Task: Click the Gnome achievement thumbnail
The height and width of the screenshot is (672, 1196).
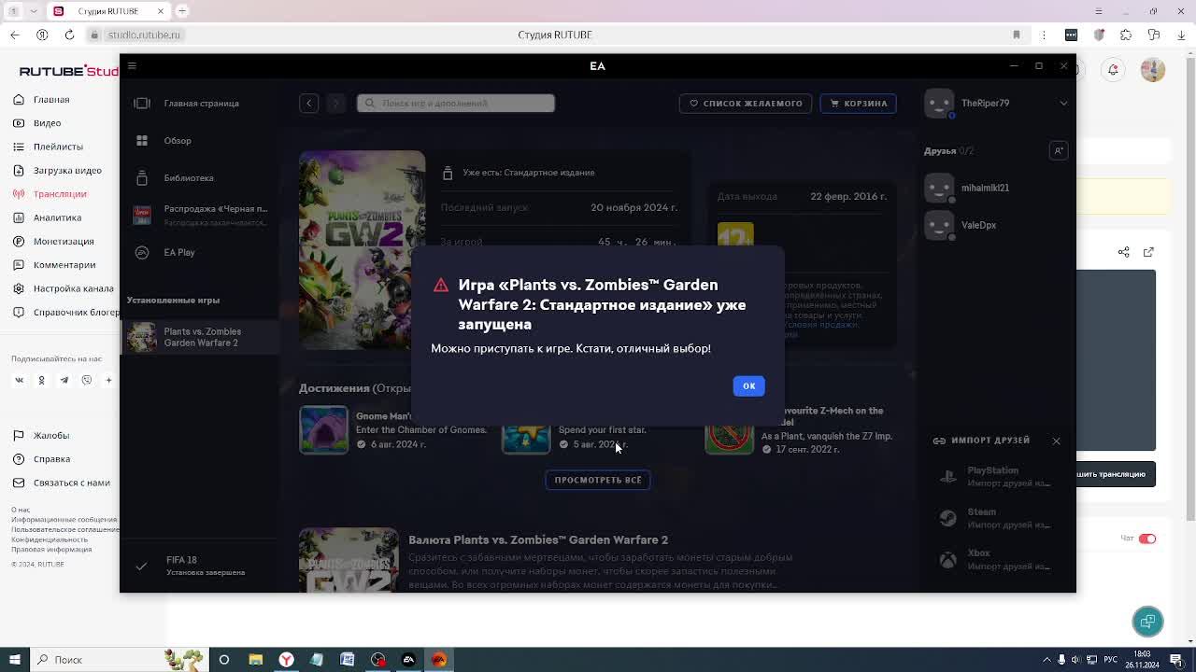Action: pos(323,430)
